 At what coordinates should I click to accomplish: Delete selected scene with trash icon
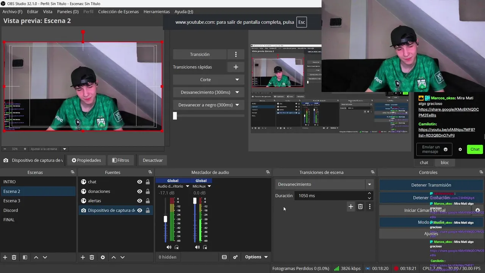[x=14, y=257]
